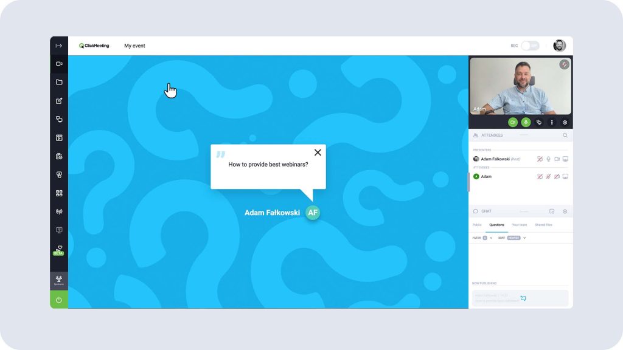Open the folder icon in sidebar
The height and width of the screenshot is (350, 623).
coord(59,82)
